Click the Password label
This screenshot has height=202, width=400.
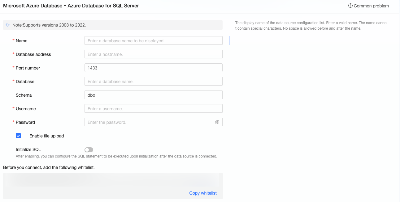click(25, 122)
